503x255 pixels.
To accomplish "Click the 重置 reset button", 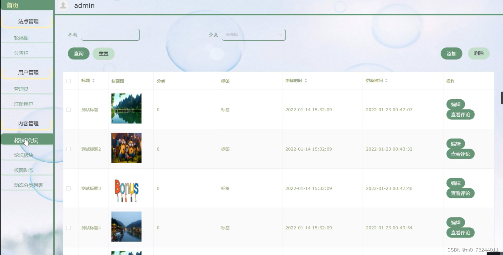I will tap(104, 54).
